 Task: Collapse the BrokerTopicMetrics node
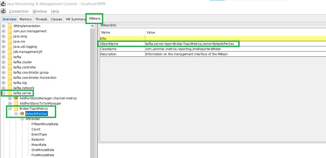(x=10, y=109)
